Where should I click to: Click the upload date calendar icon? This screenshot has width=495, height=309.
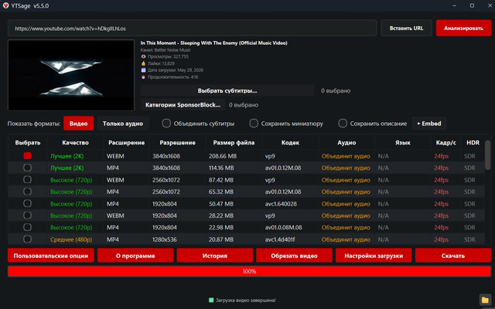click(x=143, y=70)
